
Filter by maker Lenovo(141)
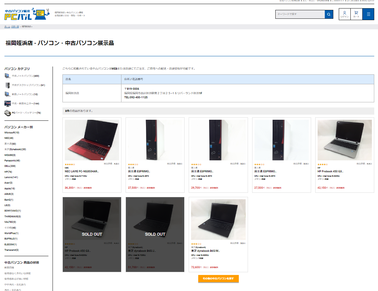point(11,177)
